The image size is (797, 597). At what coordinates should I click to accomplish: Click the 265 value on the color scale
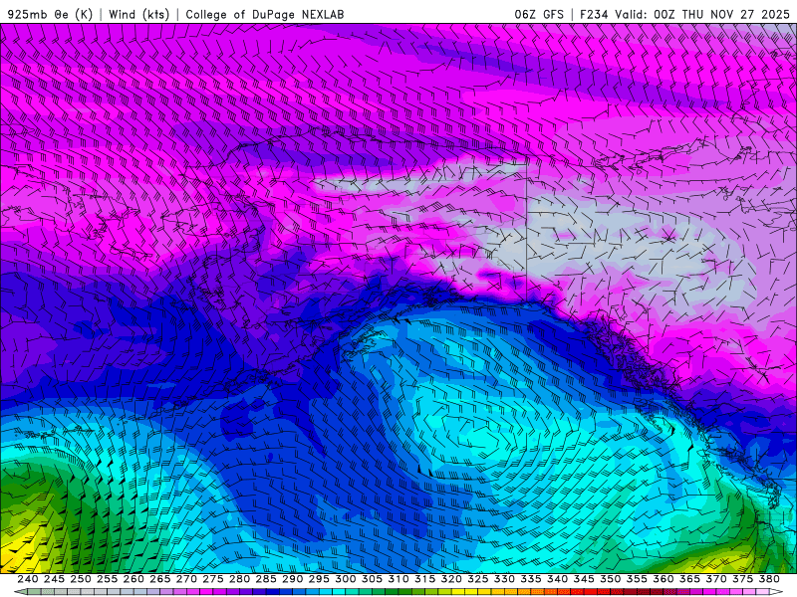[x=159, y=579]
